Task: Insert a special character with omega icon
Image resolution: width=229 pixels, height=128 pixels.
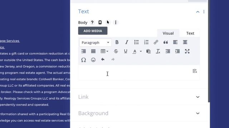Action: pyautogui.click(x=83, y=60)
